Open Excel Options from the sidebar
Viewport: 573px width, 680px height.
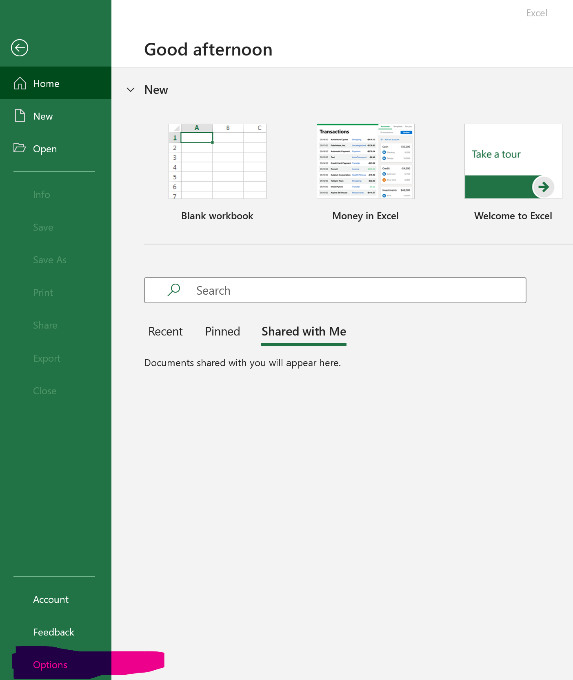50,665
